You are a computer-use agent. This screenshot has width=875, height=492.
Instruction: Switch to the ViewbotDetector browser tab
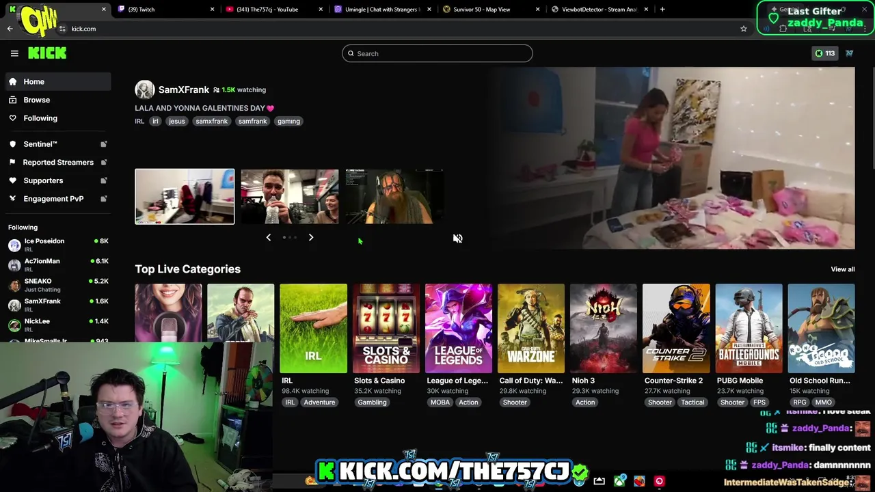[x=599, y=10]
